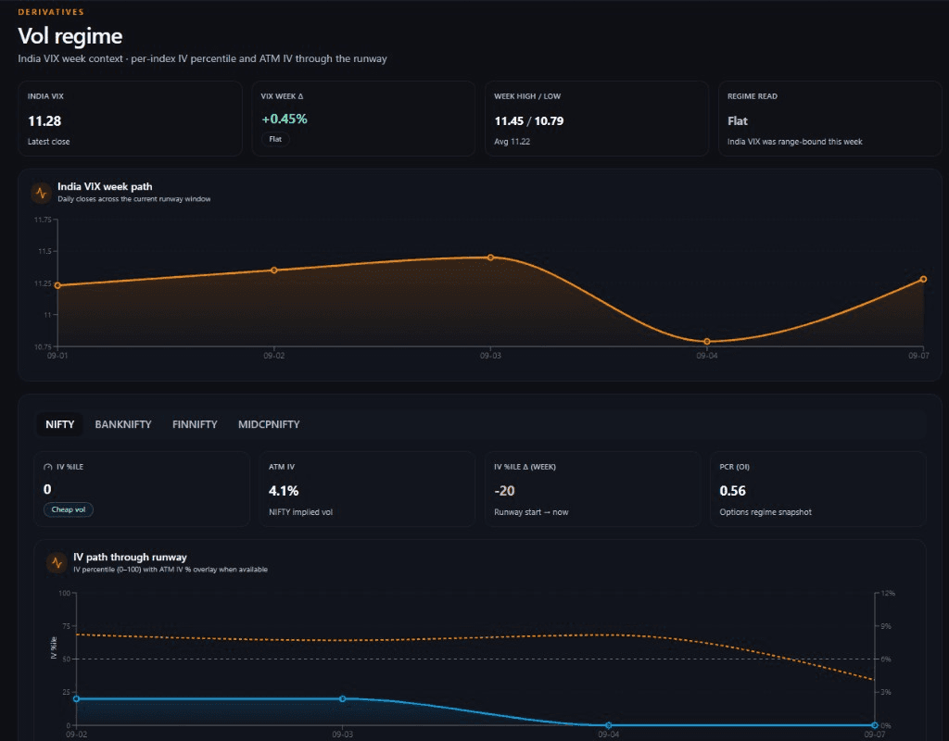The image size is (949, 741).
Task: Click the Cheap vol badge
Action: tap(69, 509)
